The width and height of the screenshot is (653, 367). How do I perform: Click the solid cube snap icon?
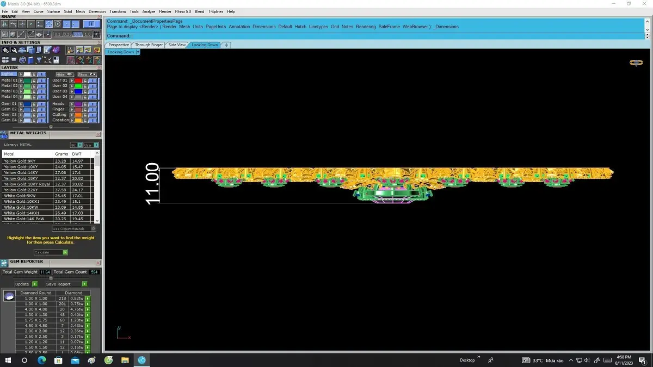point(13,34)
